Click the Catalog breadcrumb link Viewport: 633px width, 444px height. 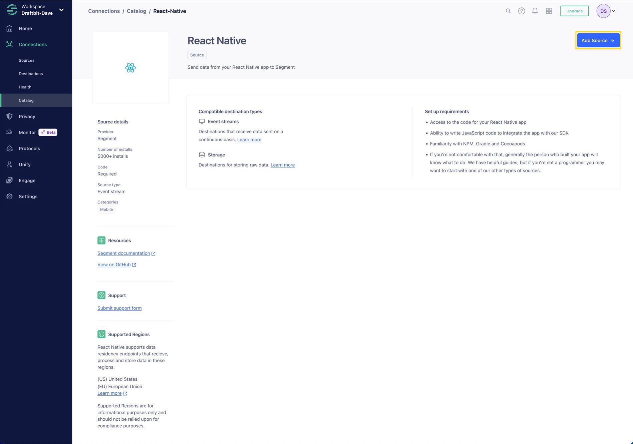pyautogui.click(x=136, y=11)
